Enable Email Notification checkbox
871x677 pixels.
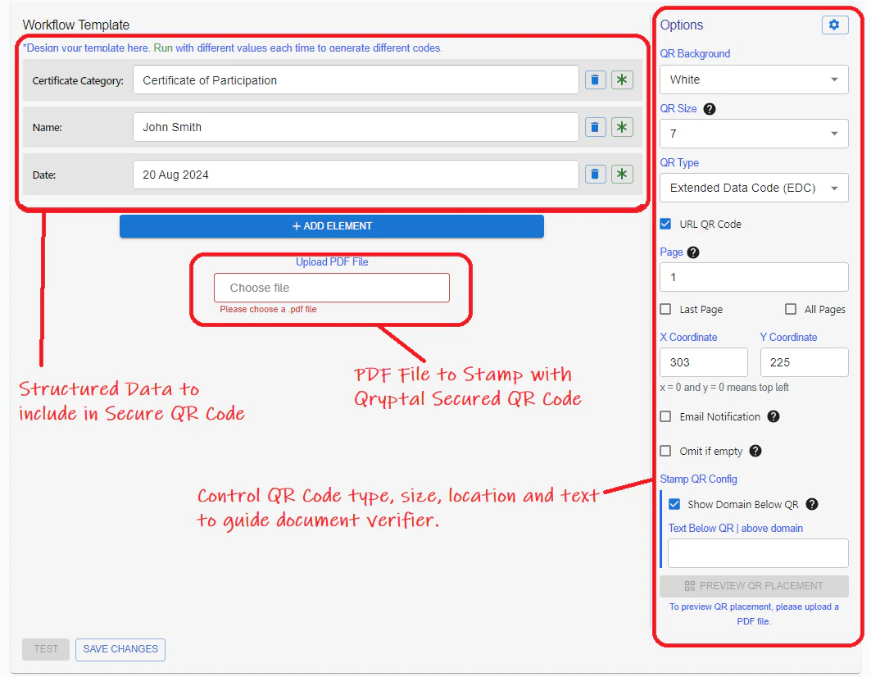click(x=666, y=416)
